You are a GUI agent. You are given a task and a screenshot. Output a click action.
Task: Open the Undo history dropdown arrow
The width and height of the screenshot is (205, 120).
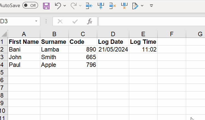click(x=65, y=5)
